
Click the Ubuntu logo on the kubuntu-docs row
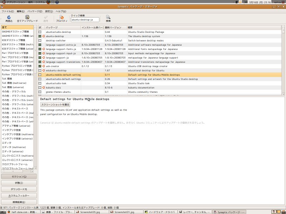(43, 87)
